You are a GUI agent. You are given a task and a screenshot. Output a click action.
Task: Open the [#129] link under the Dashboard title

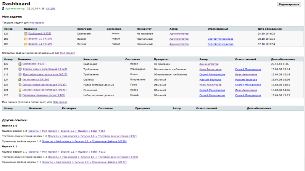click(x=50, y=8)
